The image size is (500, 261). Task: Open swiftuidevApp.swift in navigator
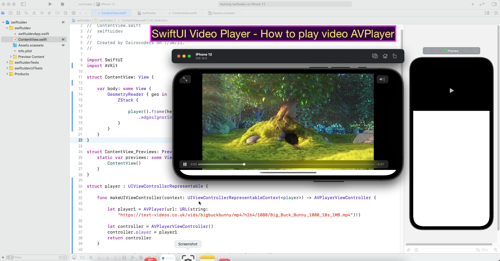33,34
